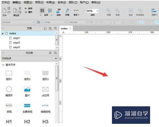Search pages with the magnifier icon
This screenshot has width=159, height=127.
click(x=55, y=28)
